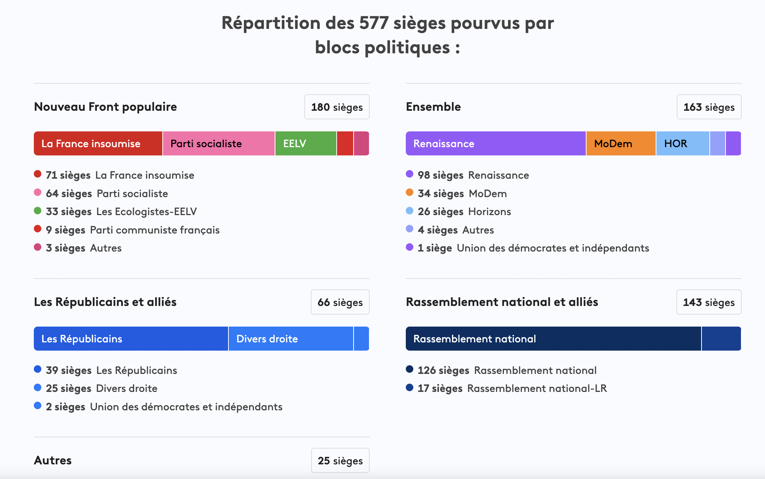Viewport: 765px width, 479px height.
Task: Click the light blue Horizons bullet dot
Action: click(x=410, y=211)
